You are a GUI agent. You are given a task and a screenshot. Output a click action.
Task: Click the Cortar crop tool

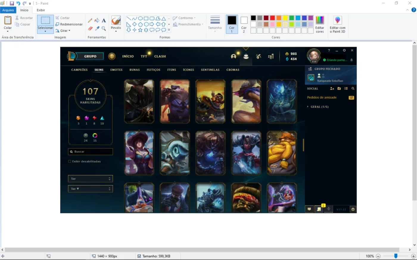(x=63, y=18)
